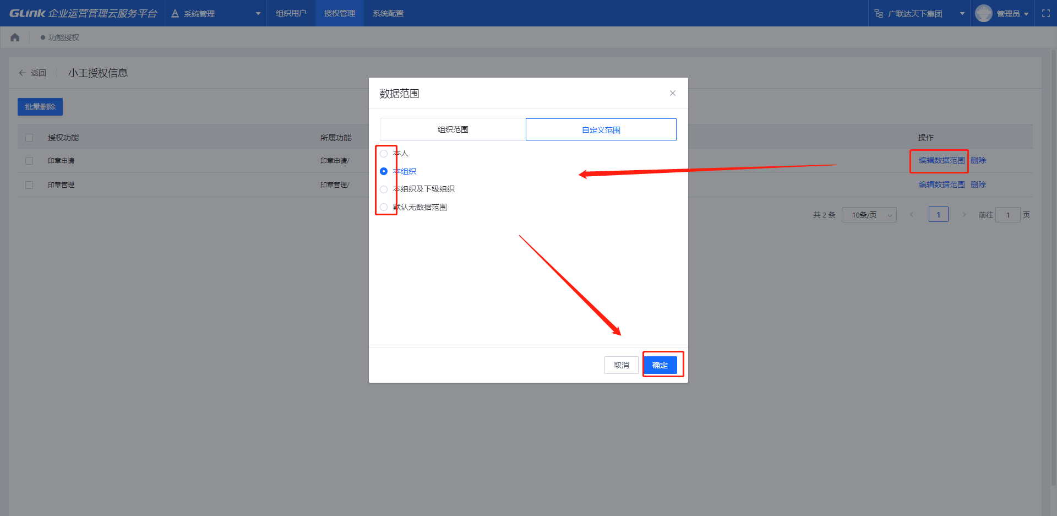Open 组织用户 menu in top navigation
1057x516 pixels.
click(x=291, y=13)
